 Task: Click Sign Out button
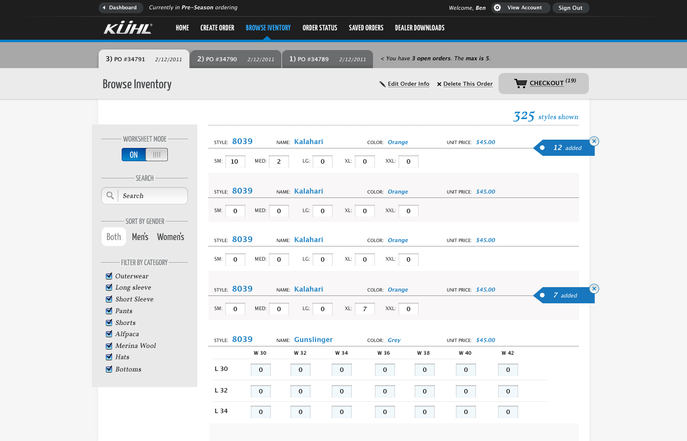click(570, 8)
